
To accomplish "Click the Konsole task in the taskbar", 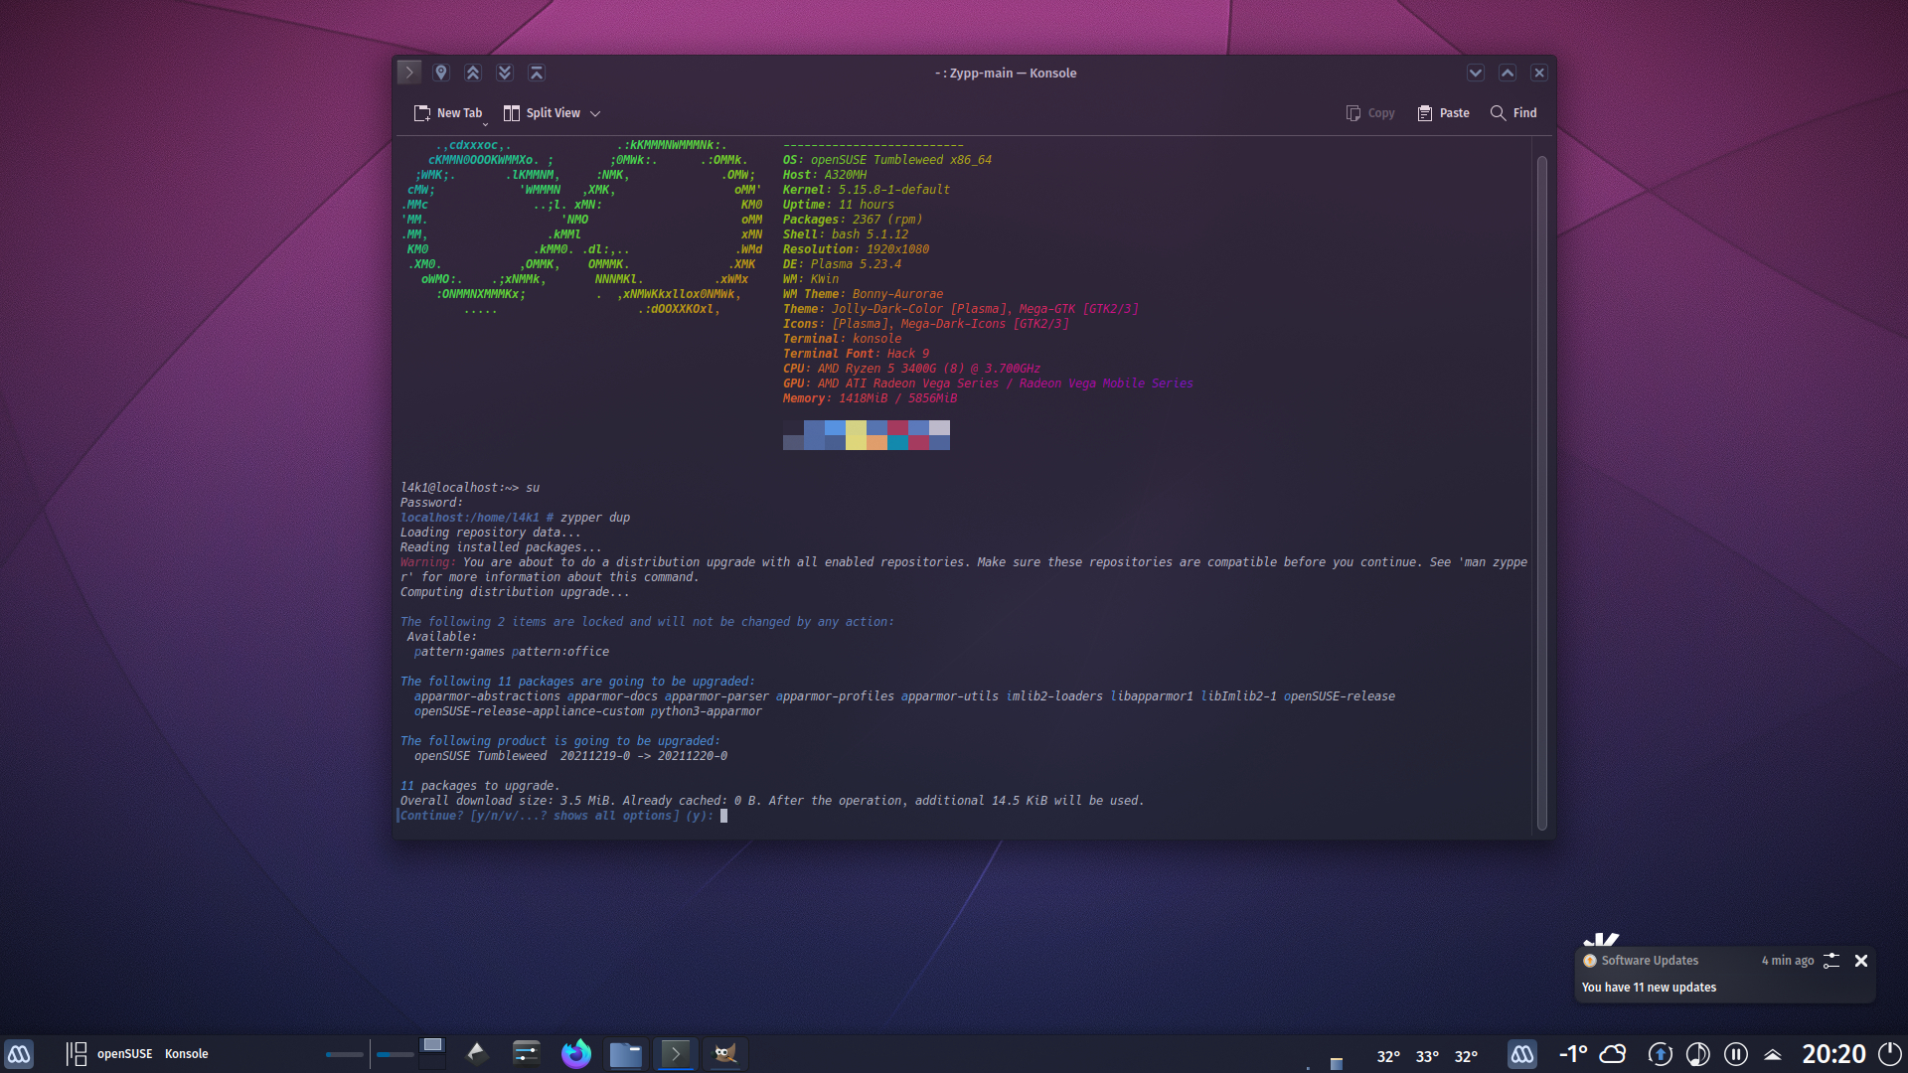I will point(676,1054).
